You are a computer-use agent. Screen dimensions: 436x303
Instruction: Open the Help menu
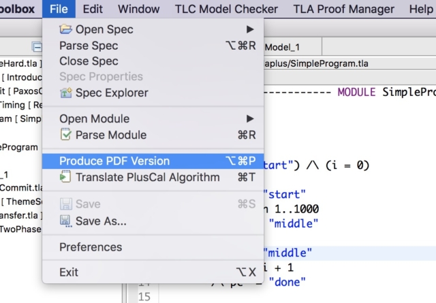[421, 9]
